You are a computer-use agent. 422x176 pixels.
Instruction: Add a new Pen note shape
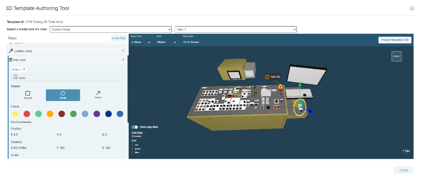[x=123, y=59]
